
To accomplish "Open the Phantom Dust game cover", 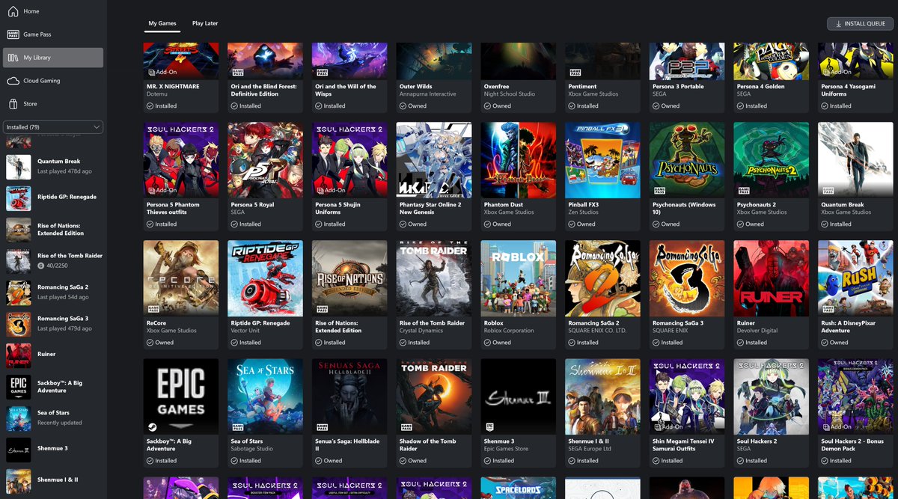I will pos(519,160).
